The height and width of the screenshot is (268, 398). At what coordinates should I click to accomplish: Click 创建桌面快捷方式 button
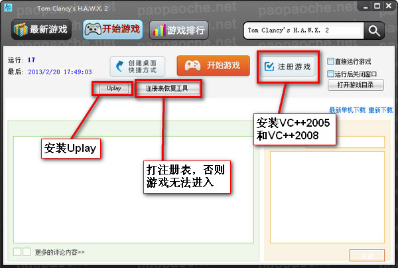(x=137, y=66)
